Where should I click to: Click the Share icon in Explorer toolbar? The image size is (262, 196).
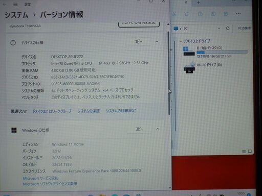pyautogui.click(x=226, y=14)
